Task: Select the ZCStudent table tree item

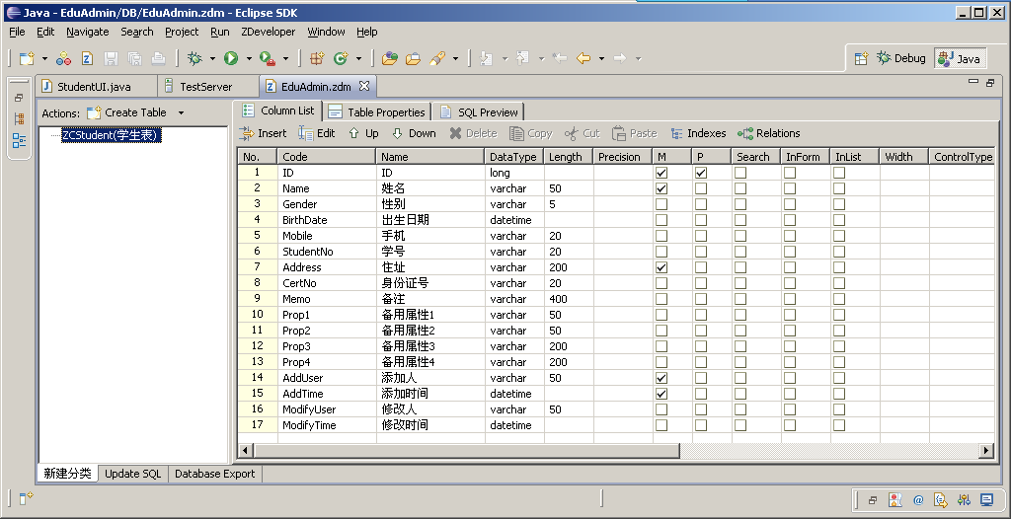Action: point(110,135)
